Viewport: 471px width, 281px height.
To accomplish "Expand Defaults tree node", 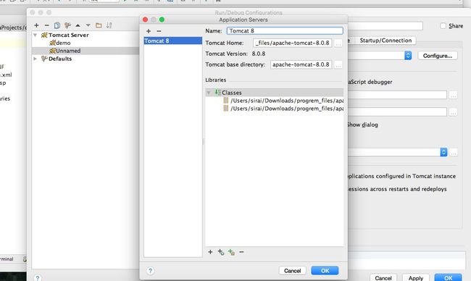I will coord(36,59).
